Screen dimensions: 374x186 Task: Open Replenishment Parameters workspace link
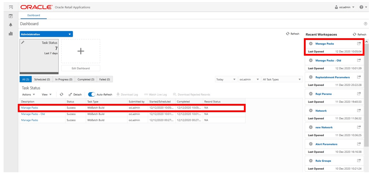click(333, 77)
